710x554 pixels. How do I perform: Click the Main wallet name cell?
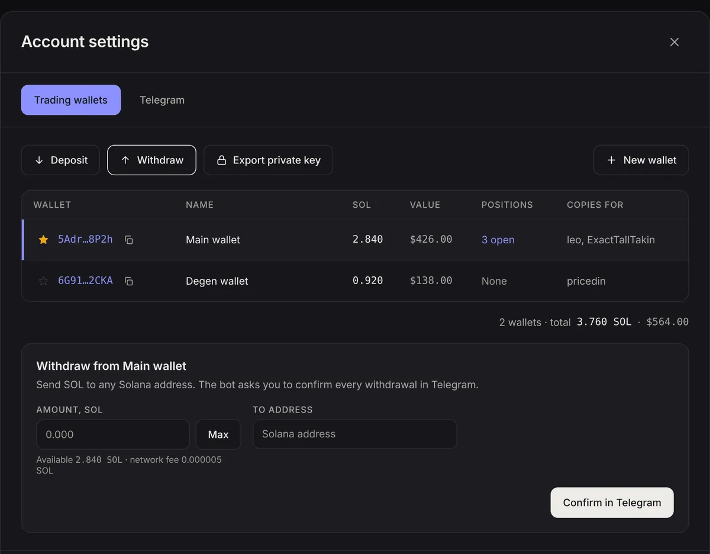click(213, 240)
